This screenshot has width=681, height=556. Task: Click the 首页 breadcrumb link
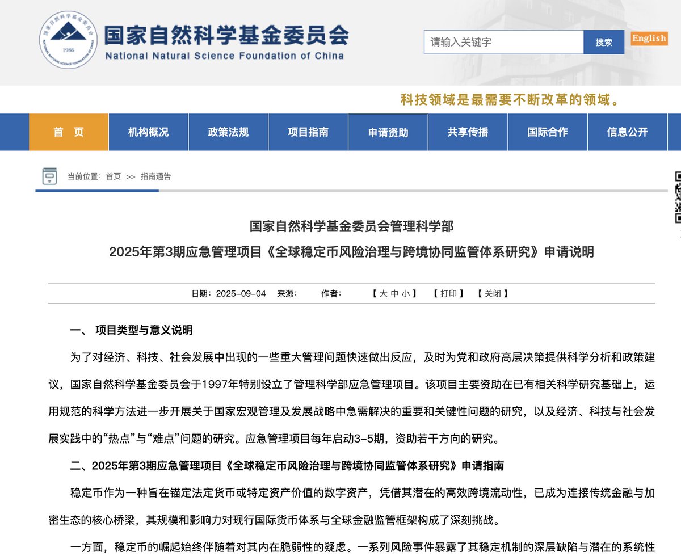113,176
